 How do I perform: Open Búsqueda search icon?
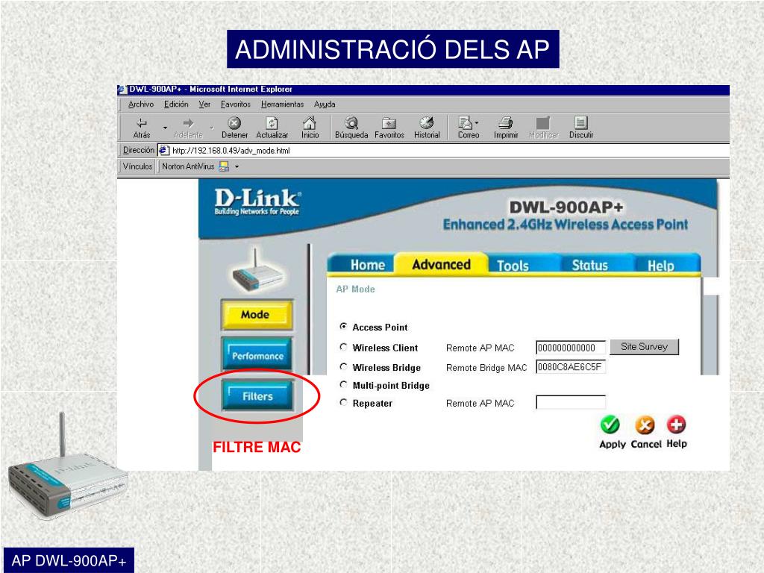click(351, 123)
